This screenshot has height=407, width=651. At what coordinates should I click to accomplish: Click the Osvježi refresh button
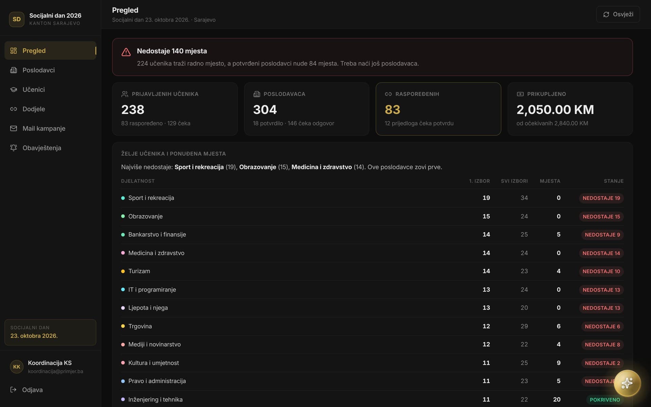[618, 14]
